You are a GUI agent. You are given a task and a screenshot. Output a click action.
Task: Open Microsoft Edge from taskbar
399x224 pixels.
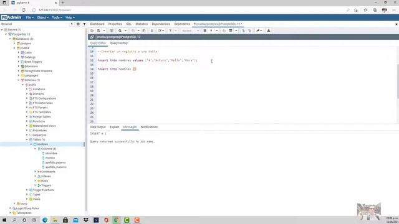point(45,220)
